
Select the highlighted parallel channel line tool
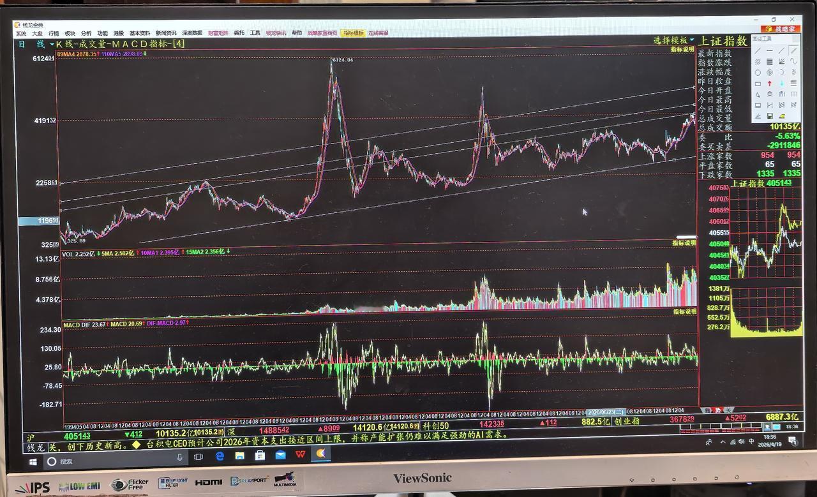tap(794, 50)
